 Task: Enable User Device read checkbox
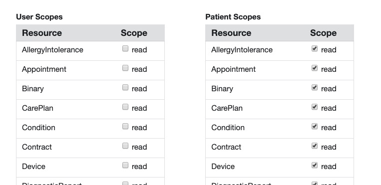click(x=125, y=165)
